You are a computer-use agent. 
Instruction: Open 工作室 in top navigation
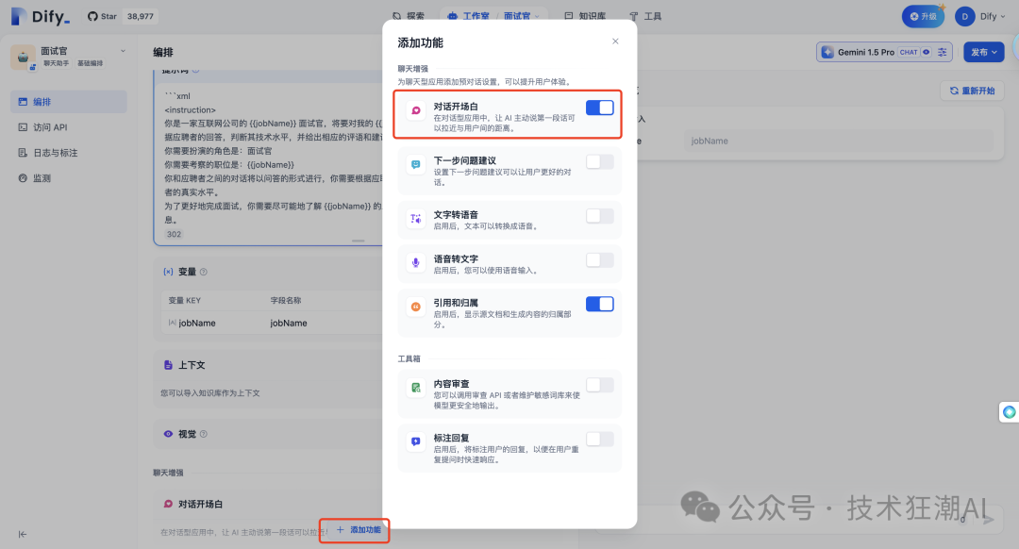(469, 16)
